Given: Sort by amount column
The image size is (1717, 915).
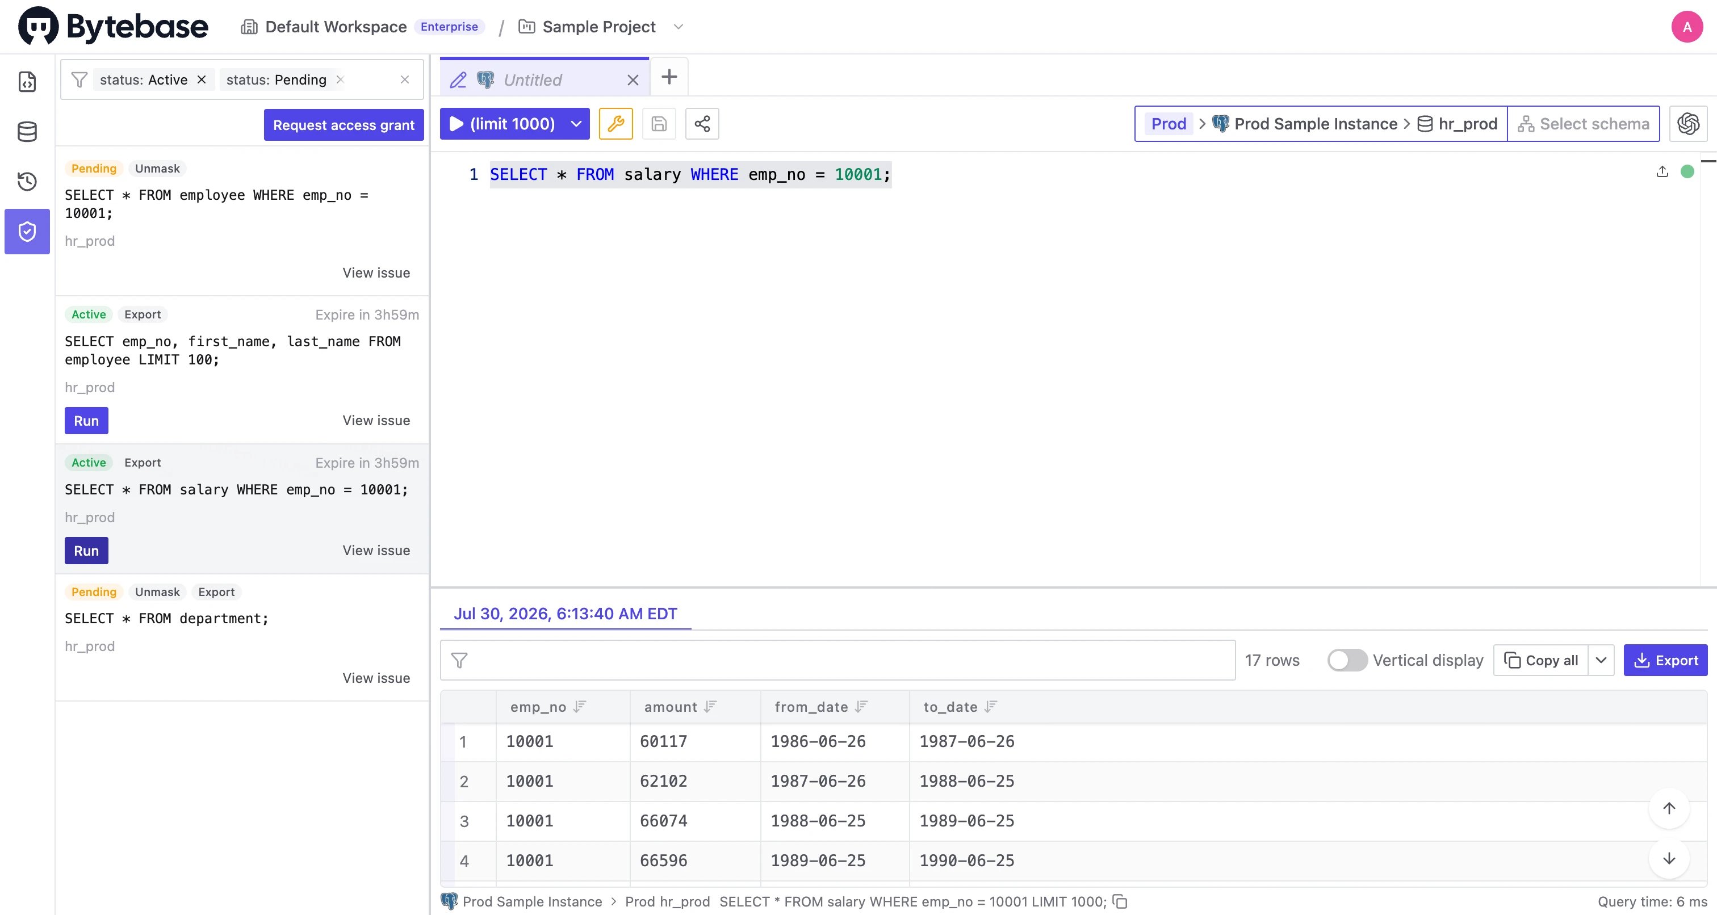Looking at the screenshot, I should pos(710,707).
